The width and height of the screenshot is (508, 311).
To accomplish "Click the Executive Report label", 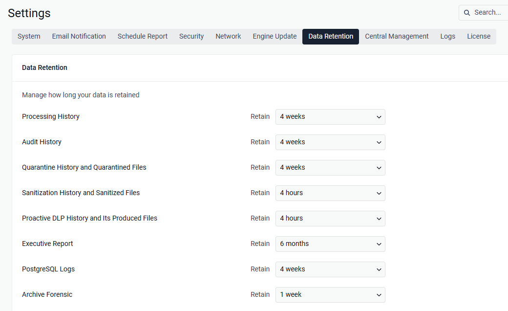I will (x=47, y=244).
